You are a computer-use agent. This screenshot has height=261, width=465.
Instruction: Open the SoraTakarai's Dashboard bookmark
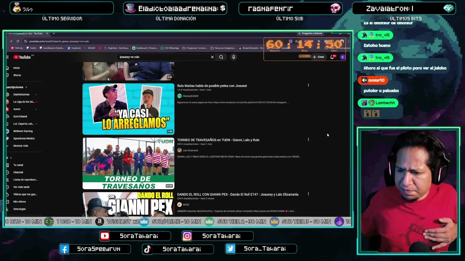(x=52, y=48)
